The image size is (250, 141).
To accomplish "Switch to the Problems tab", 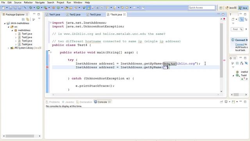I will pos(53,102).
